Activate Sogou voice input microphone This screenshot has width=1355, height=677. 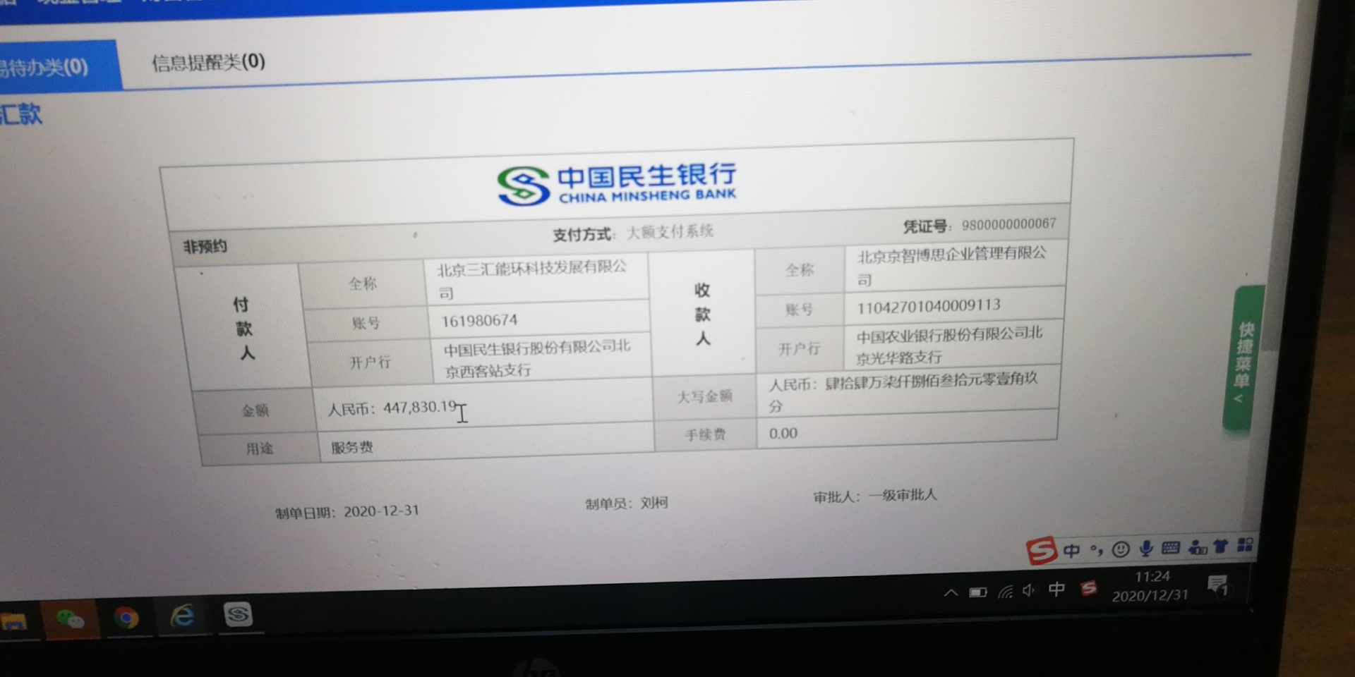click(1146, 548)
